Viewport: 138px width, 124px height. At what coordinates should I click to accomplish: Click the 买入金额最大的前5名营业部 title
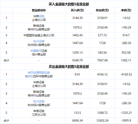(69, 4)
